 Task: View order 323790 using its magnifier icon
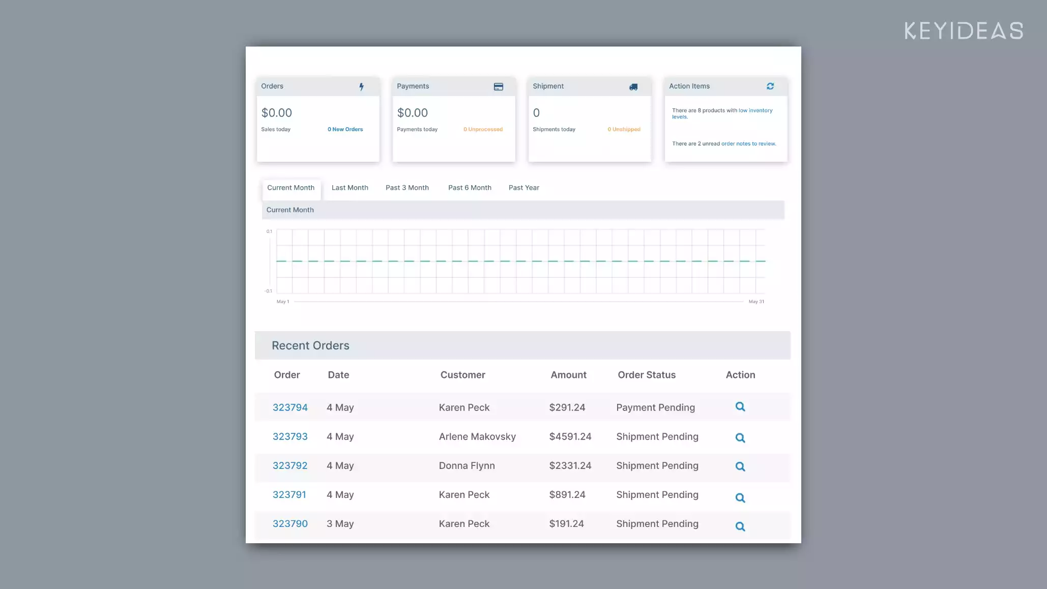click(x=740, y=526)
